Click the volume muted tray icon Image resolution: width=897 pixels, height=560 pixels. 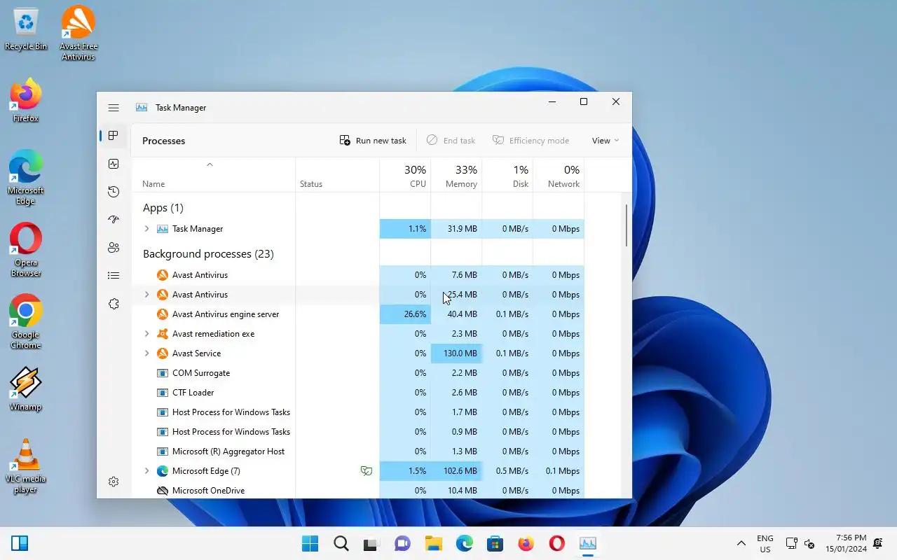[809, 543]
